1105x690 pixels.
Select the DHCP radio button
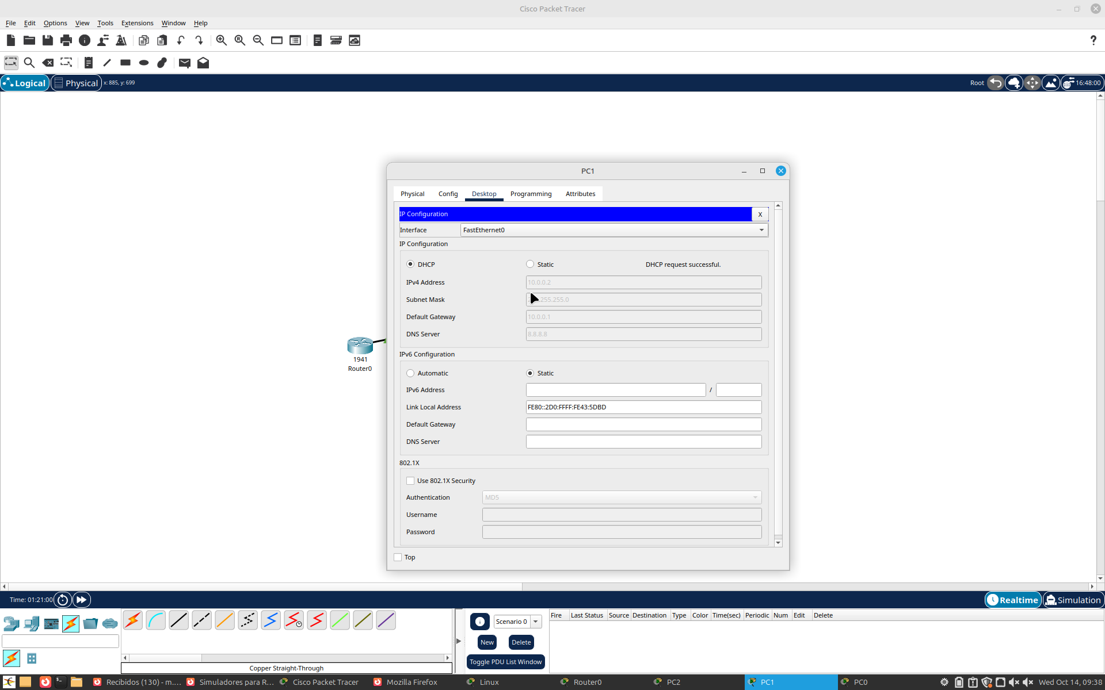point(410,264)
